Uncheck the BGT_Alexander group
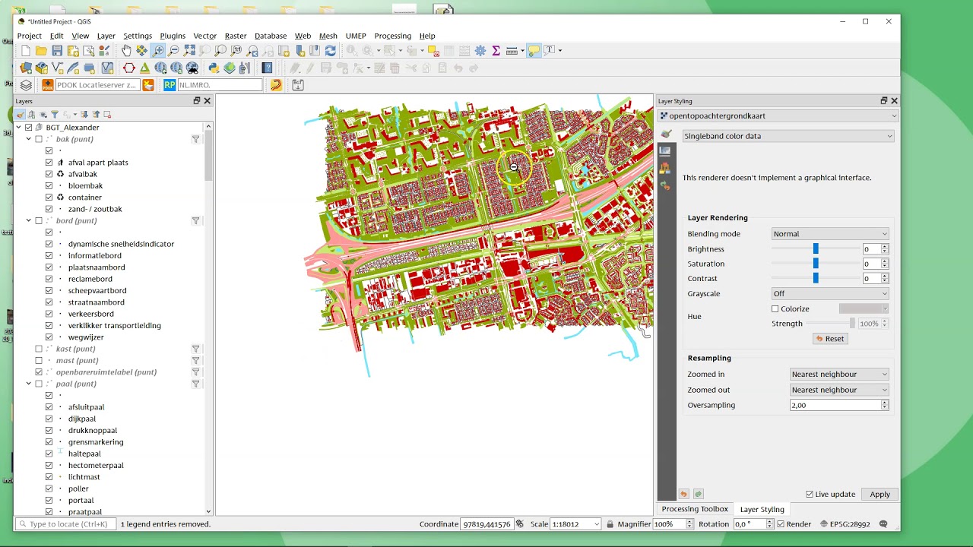Screen dimensions: 973x547 [x=29, y=128]
